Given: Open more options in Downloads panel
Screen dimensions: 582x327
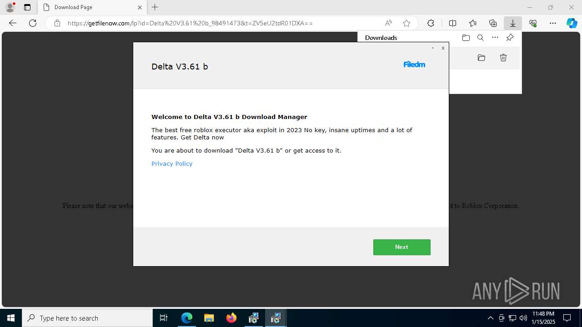Looking at the screenshot, I should coord(495,38).
